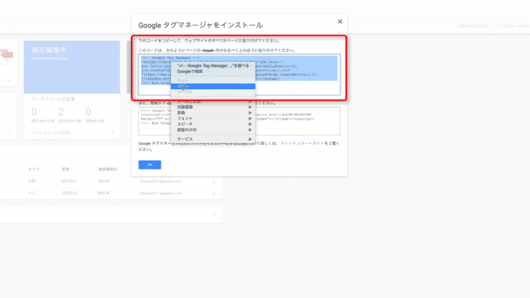The height and width of the screenshot is (298, 530).
Task: Close the Google タグマネージャ install dialog
Action: [340, 22]
